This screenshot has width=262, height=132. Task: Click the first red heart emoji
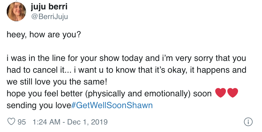[221, 93]
